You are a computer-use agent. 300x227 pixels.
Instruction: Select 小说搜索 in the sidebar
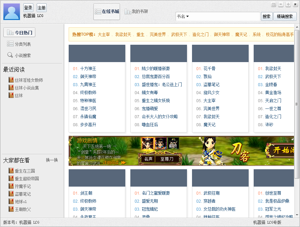click(x=19, y=55)
